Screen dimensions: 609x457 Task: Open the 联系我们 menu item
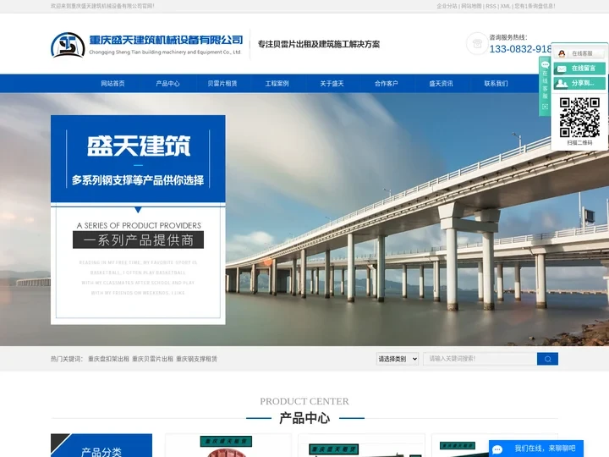496,83
